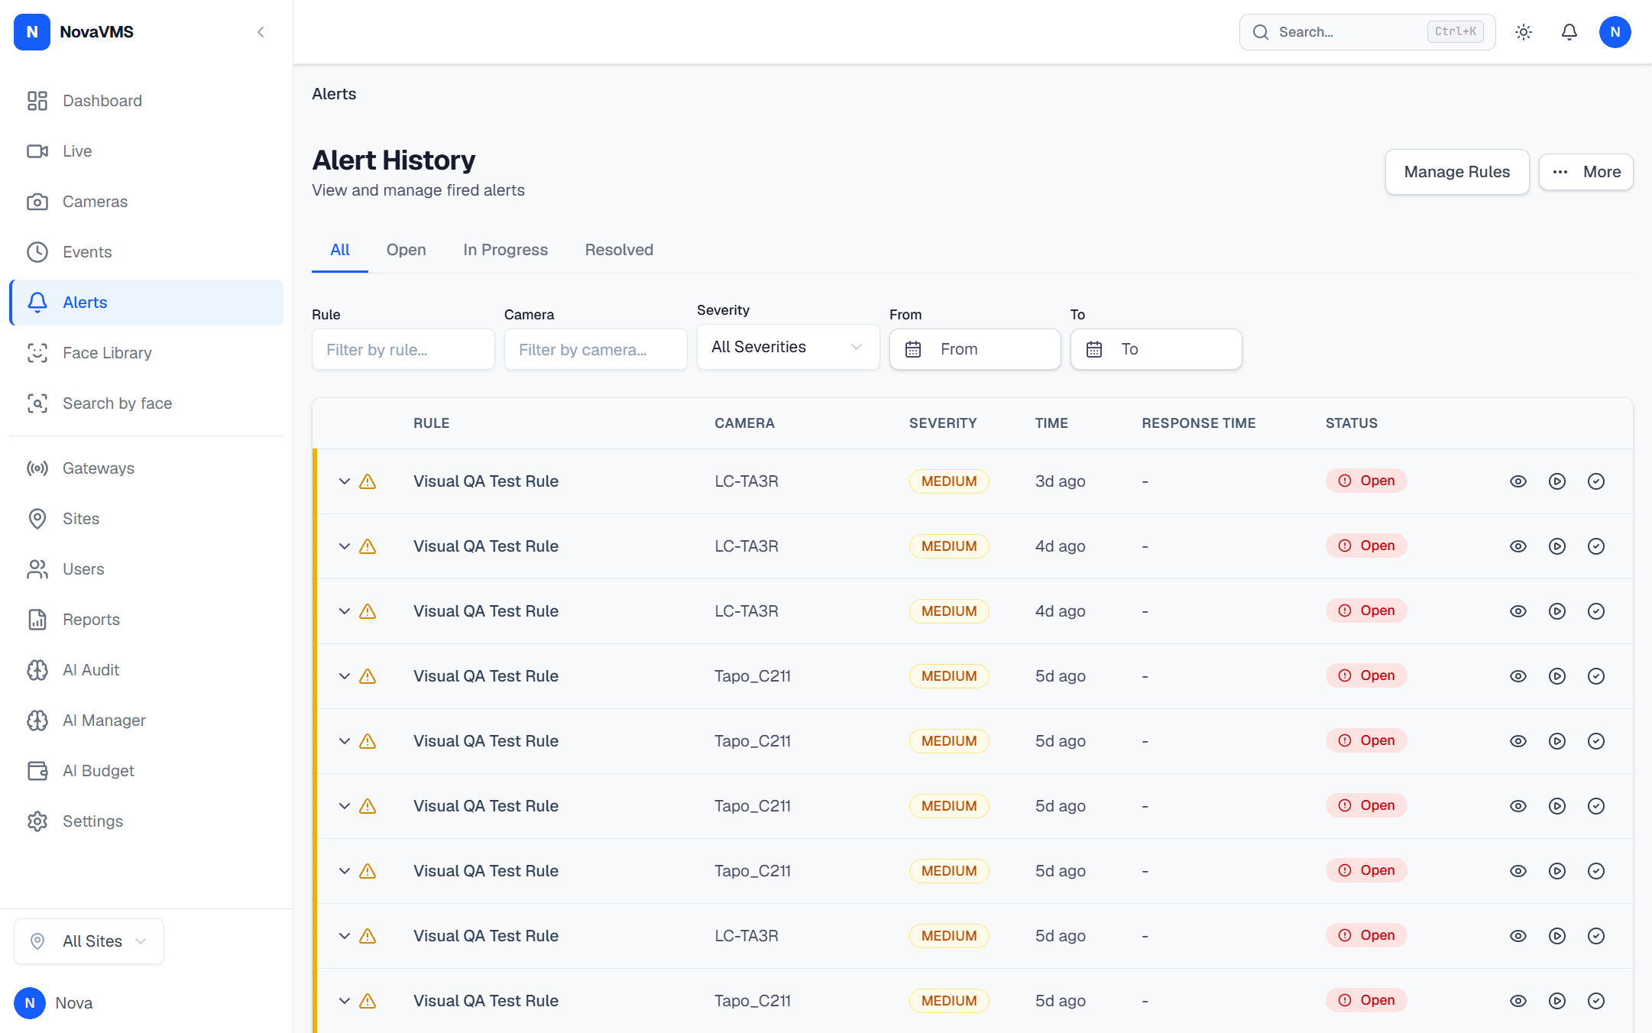The width and height of the screenshot is (1652, 1033).
Task: Switch to the Open tab
Action: pos(407,250)
